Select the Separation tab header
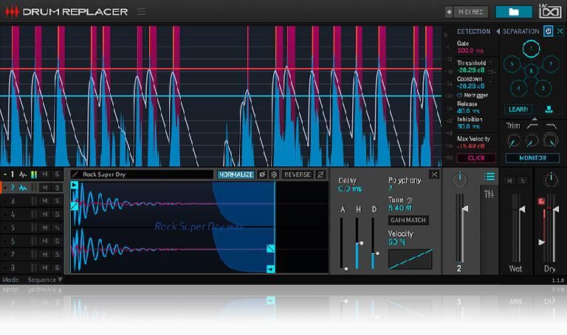 tap(520, 32)
